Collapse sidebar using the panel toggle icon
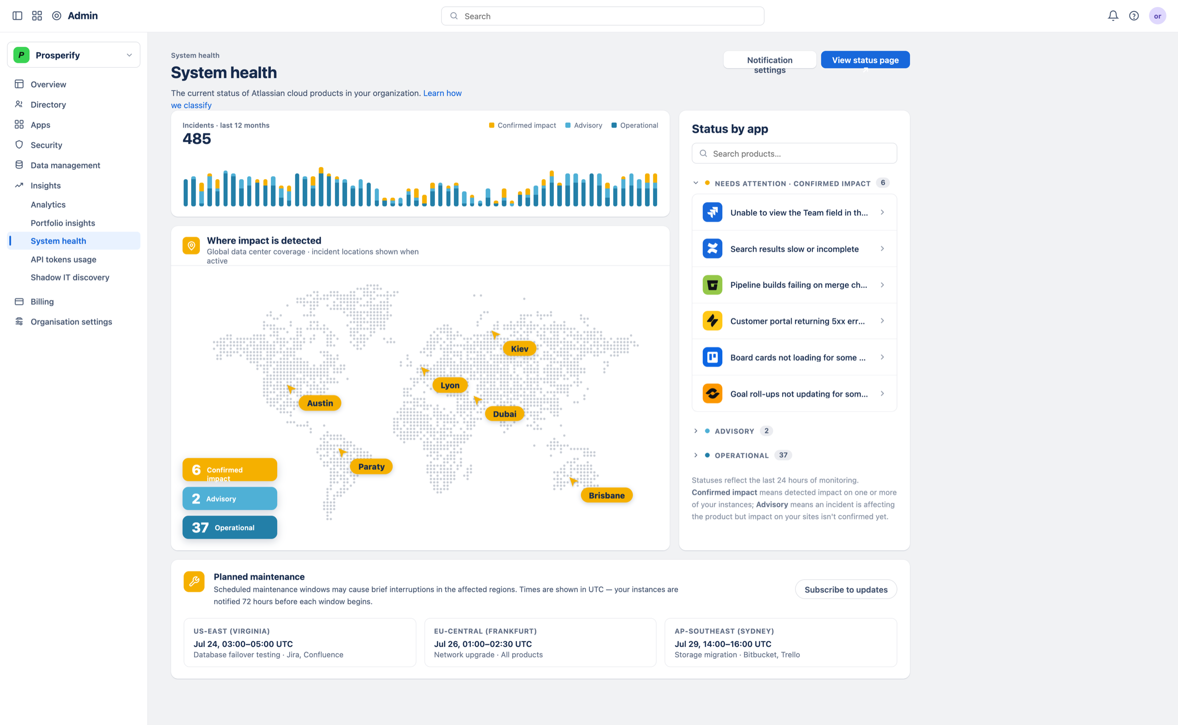The image size is (1178, 725). [17, 16]
